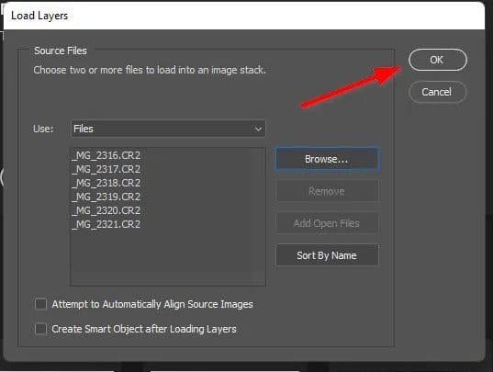Check Create Smart Object after Loading Layers

(x=40, y=329)
